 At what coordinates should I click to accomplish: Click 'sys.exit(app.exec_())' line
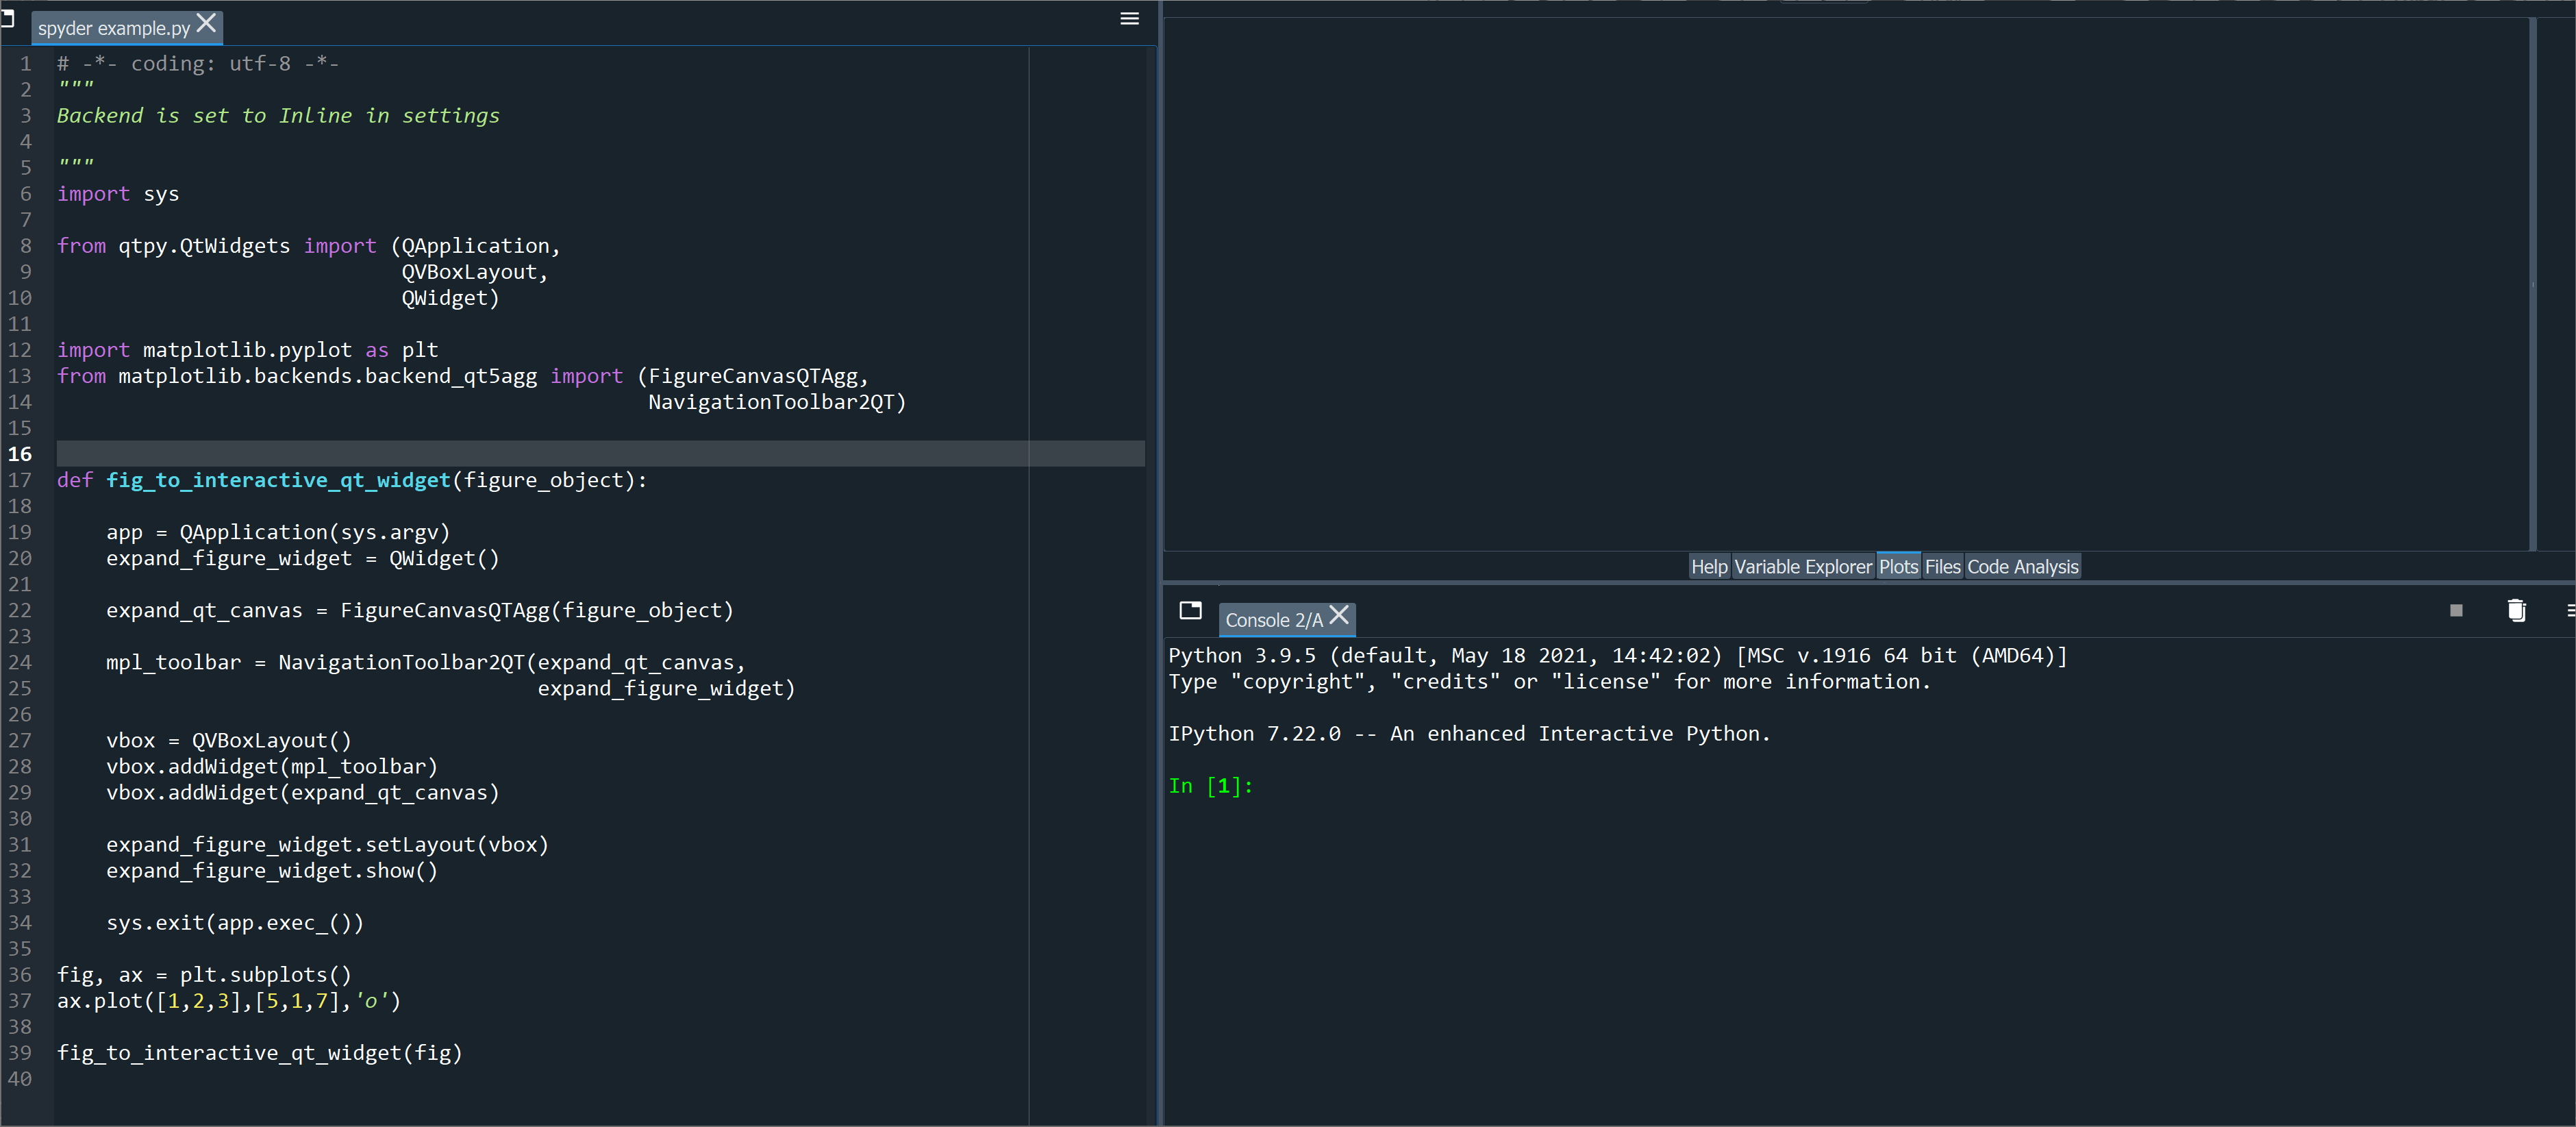(x=235, y=923)
